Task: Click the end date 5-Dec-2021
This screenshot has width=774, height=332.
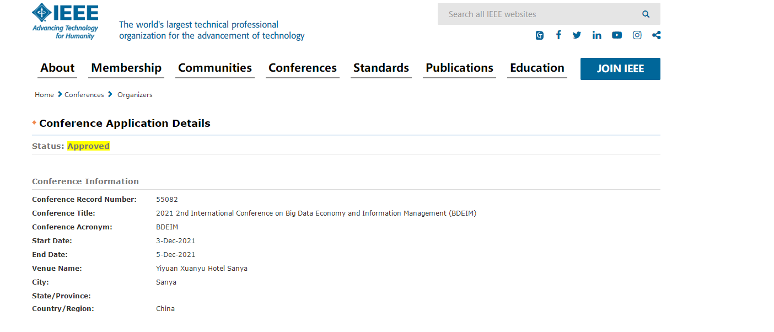Action: pos(176,255)
